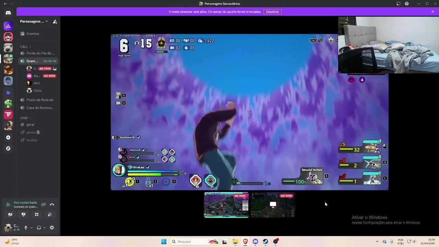Open audio output options arrow

pos(44,227)
